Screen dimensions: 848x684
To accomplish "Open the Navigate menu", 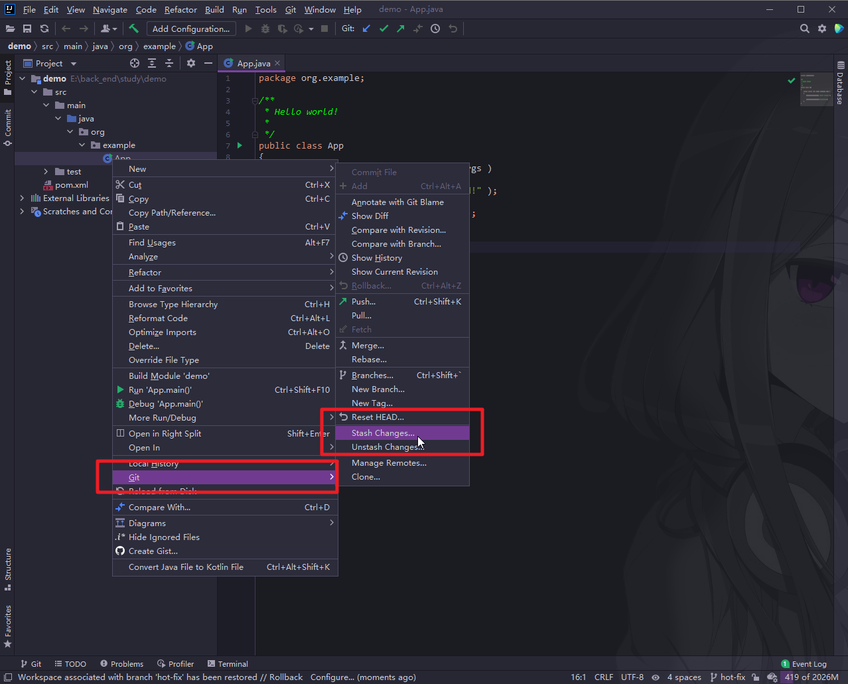I will click(109, 9).
